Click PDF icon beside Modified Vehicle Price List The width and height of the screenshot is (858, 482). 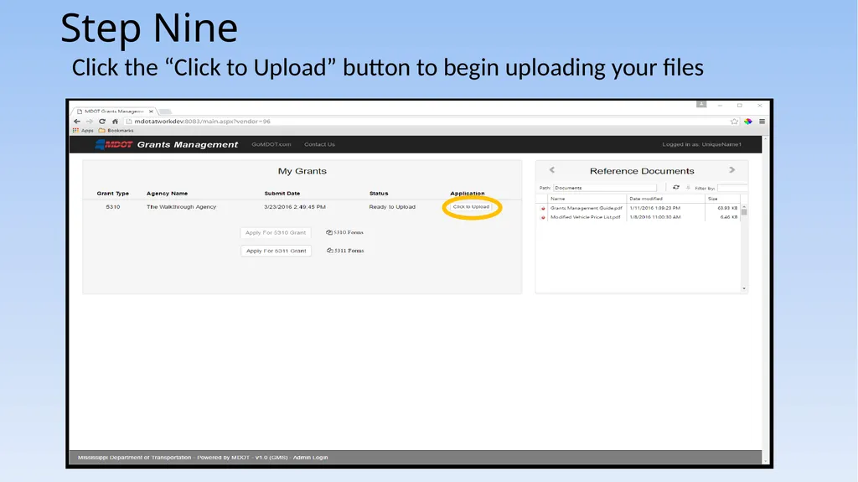tap(543, 217)
